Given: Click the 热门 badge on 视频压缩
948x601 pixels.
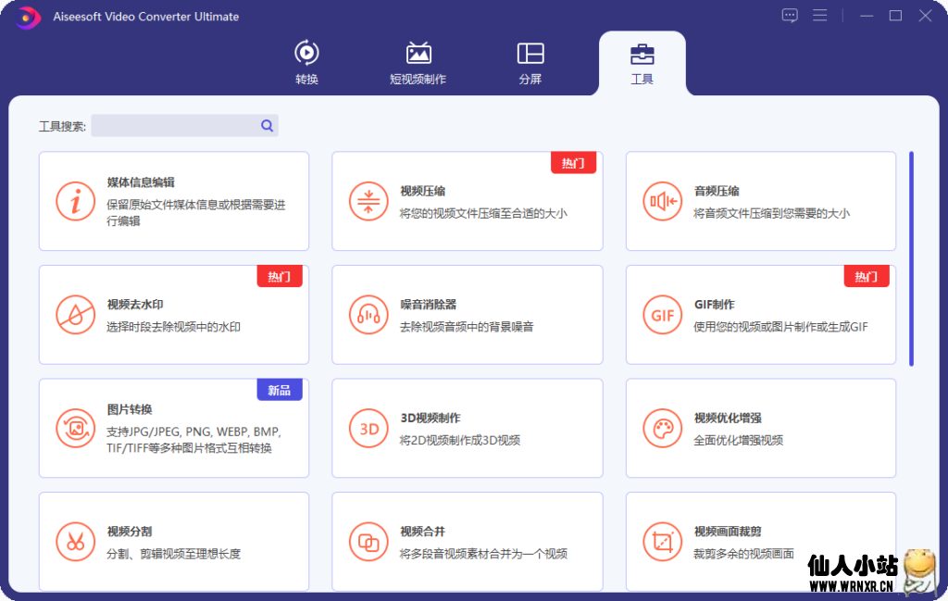Looking at the screenshot, I should pyautogui.click(x=573, y=163).
